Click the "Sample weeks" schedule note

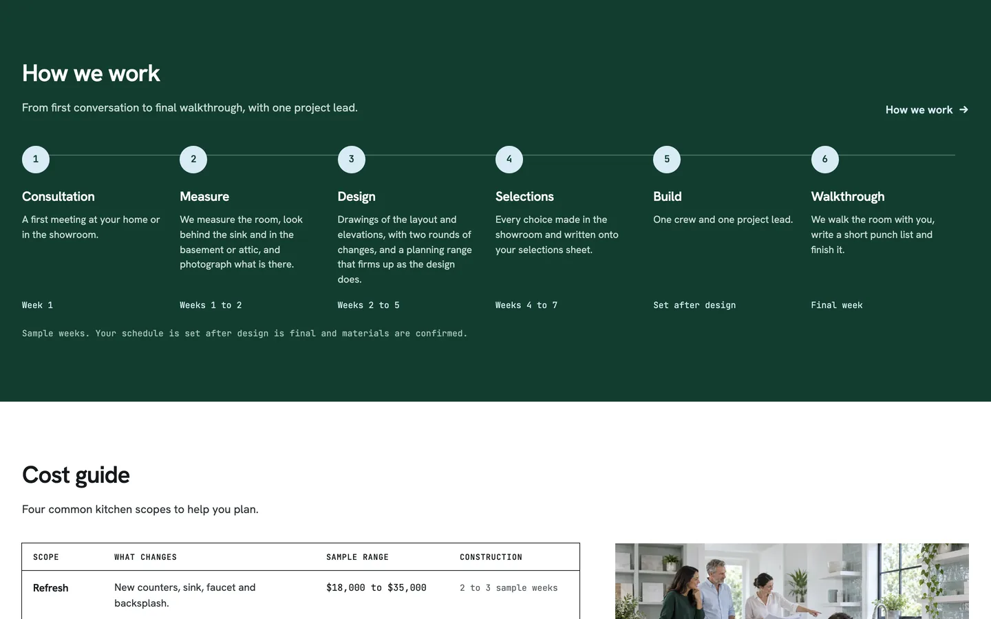(245, 334)
